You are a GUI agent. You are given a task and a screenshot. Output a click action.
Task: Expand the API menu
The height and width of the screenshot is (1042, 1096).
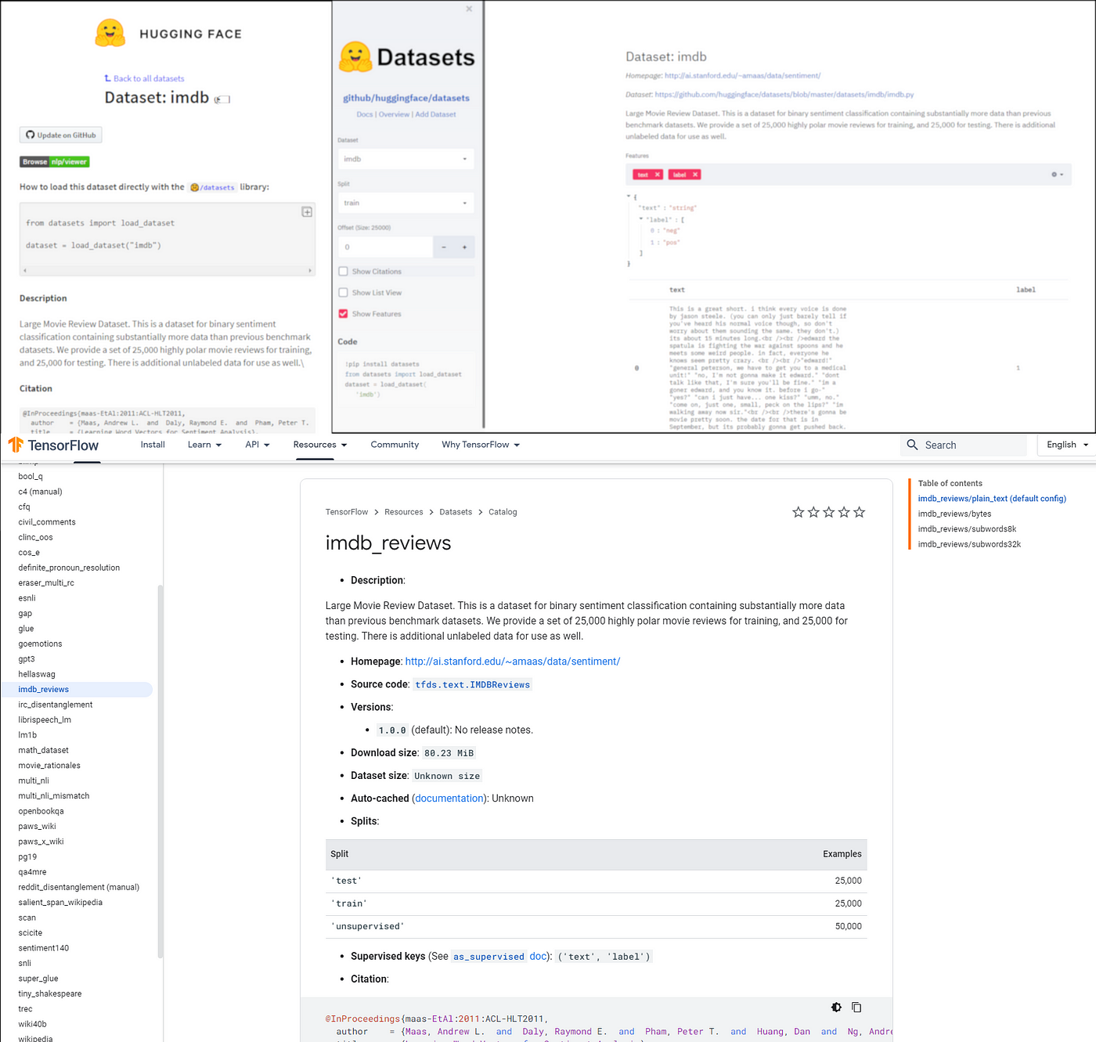257,445
